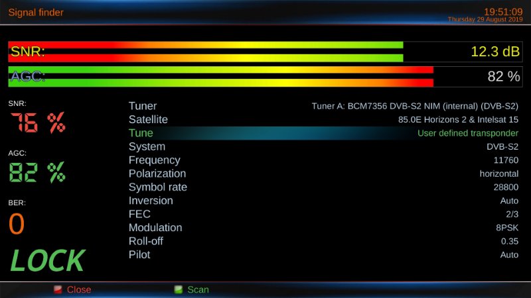This screenshot has width=531, height=298.
Task: Change the DVB-S2 system value
Action: [x=502, y=146]
